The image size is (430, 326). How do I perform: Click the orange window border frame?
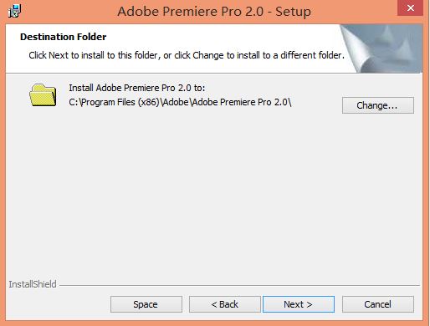click(x=3, y=167)
